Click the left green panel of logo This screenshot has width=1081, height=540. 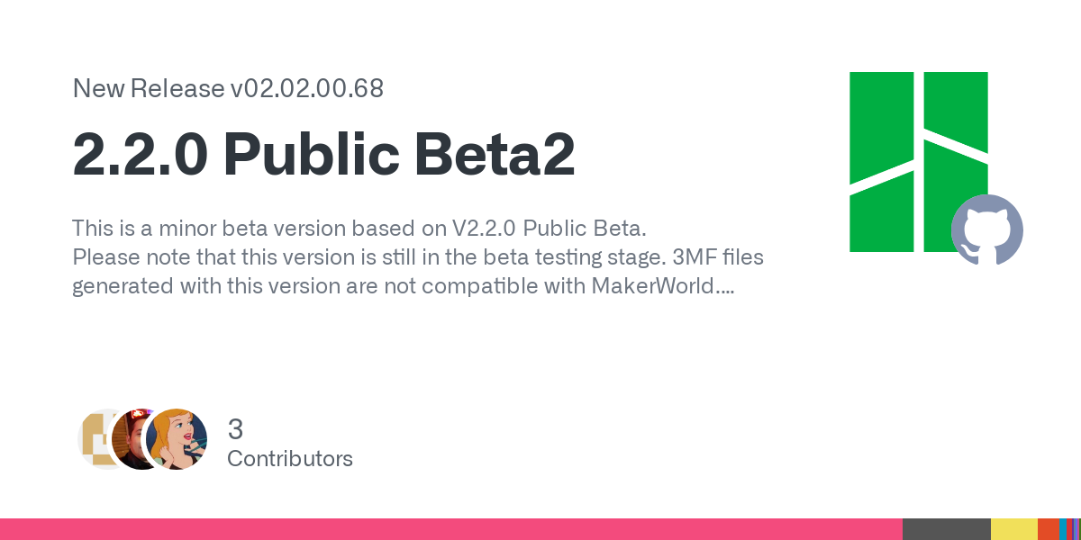coord(883,162)
